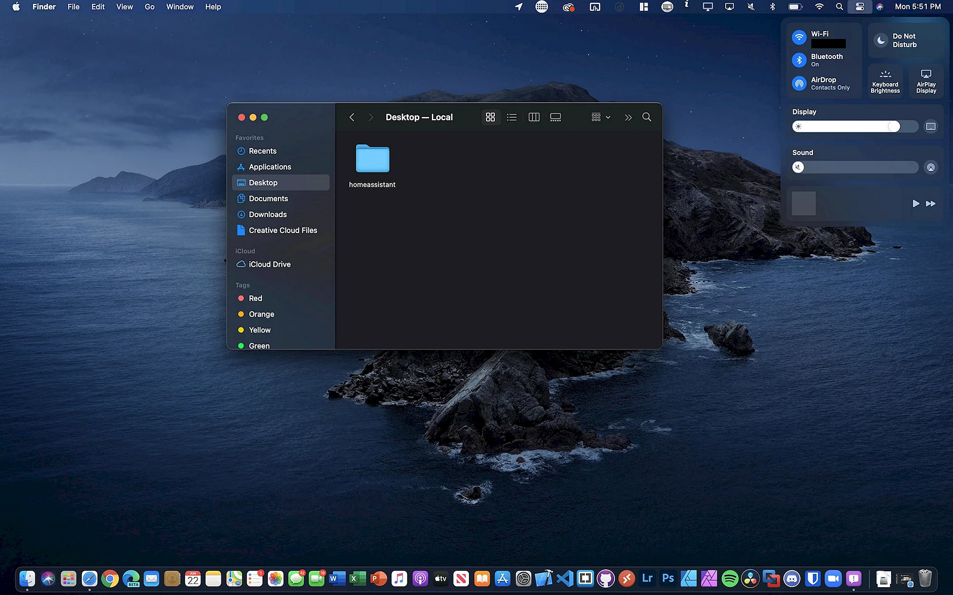Open AirDrop in Finder sidebar
953x595 pixels.
pyautogui.click(x=823, y=82)
